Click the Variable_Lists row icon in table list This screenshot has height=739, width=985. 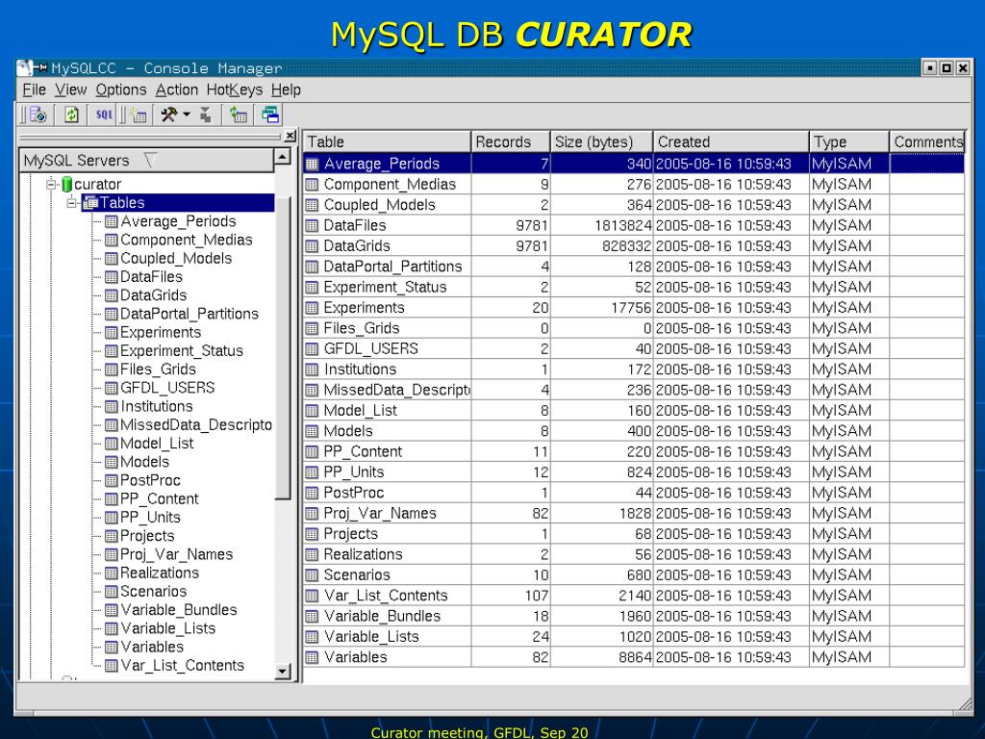pyautogui.click(x=312, y=637)
